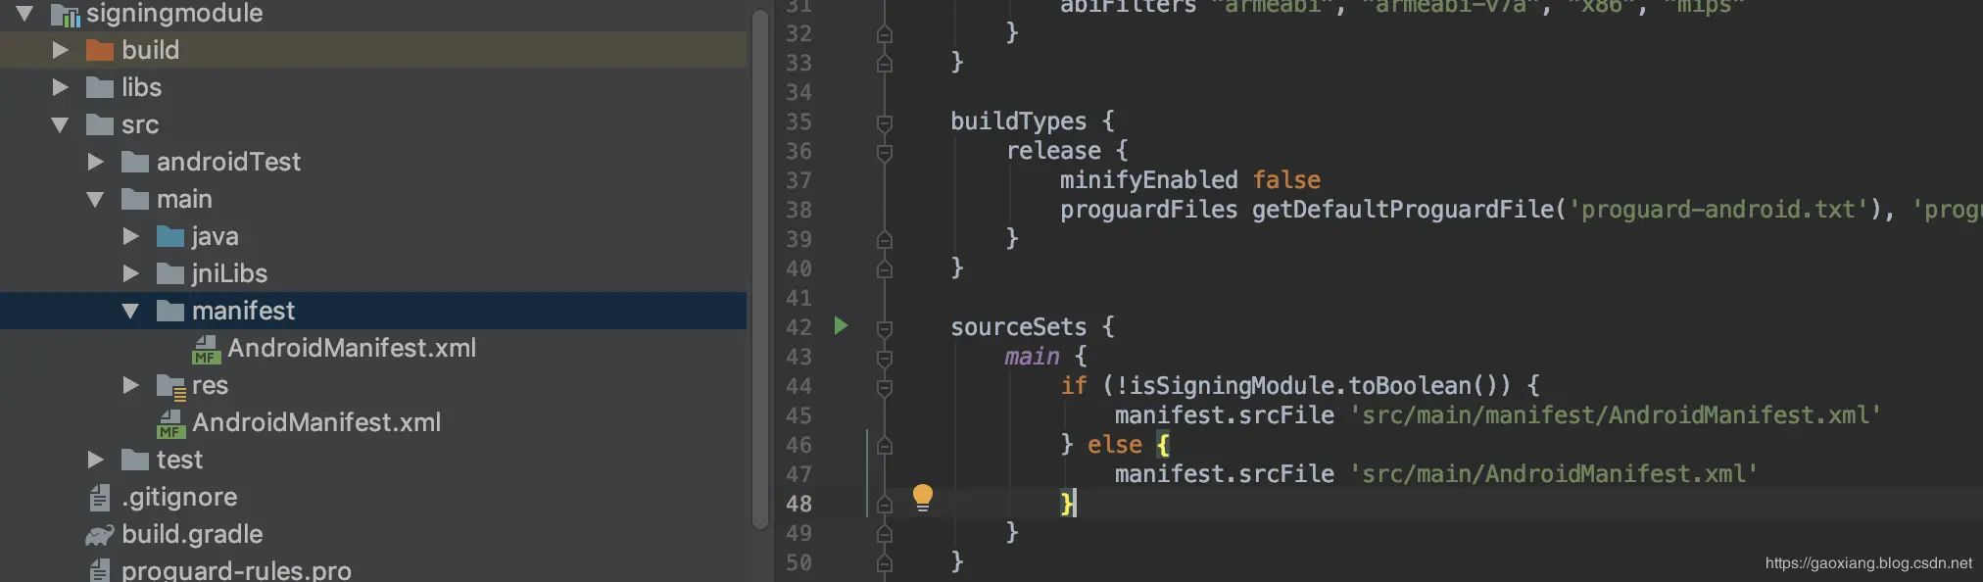
Task: Expand the res folder arrow
Action: pyautogui.click(x=130, y=385)
